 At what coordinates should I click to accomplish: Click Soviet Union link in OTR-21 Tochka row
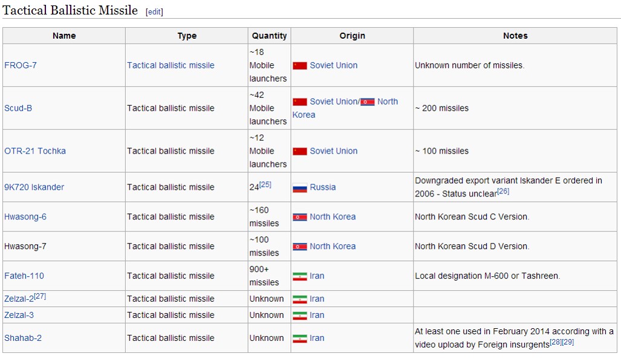(x=333, y=151)
